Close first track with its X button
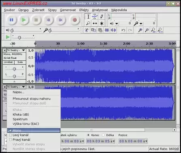The height and width of the screenshot is (153, 181). tap(4, 50)
